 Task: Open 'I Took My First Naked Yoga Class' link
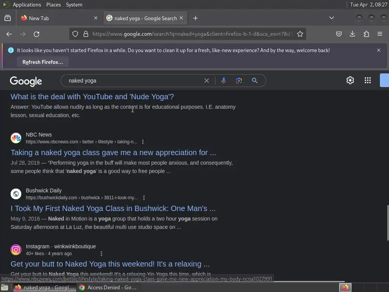pos(113,208)
